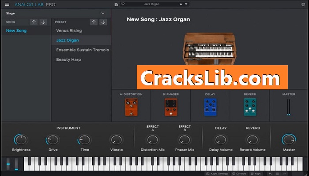This screenshot has height=176, width=309.
Task: Click the Master volume knob
Action: pyautogui.click(x=289, y=140)
